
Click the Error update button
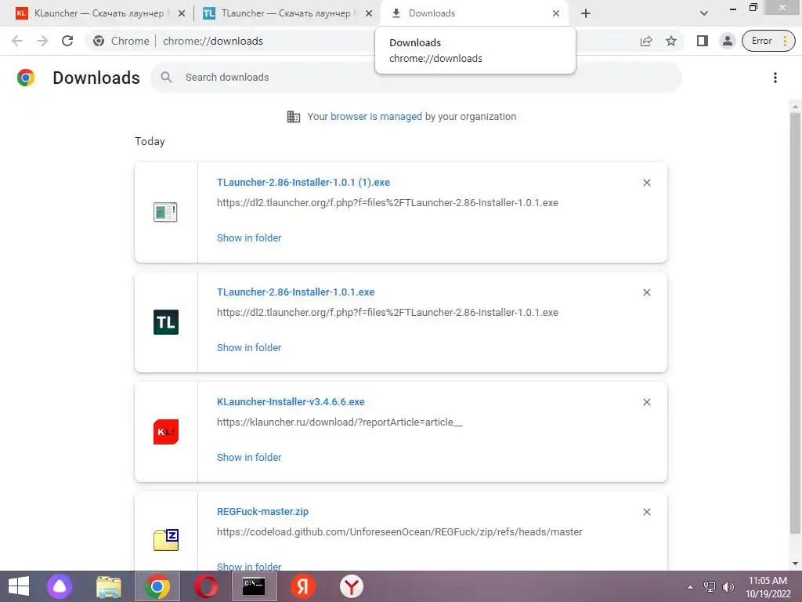pyautogui.click(x=768, y=41)
